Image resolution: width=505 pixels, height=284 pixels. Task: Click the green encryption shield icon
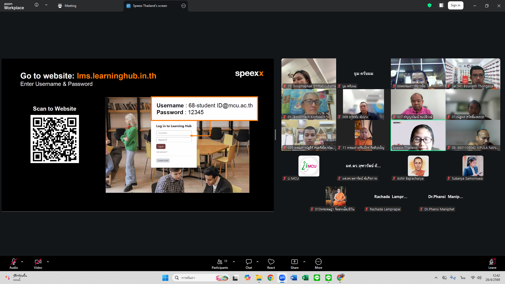(430, 6)
